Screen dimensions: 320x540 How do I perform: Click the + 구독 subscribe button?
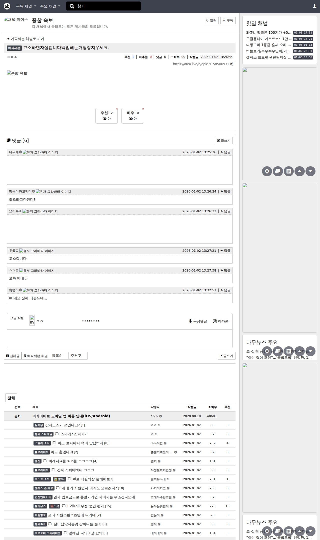228,20
